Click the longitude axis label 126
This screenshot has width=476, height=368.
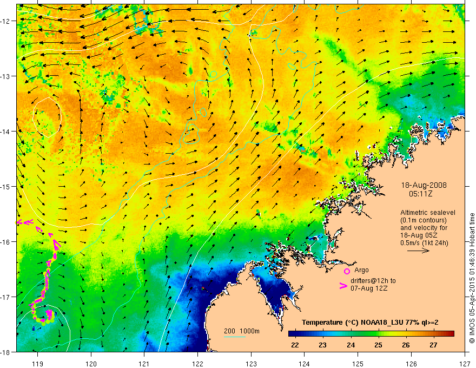[411, 364]
